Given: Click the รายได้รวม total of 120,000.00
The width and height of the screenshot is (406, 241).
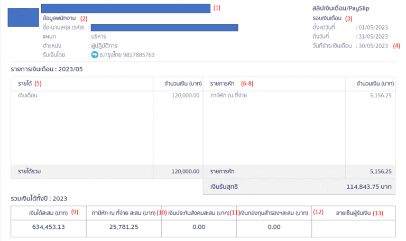Looking at the screenshot, I should [x=183, y=171].
